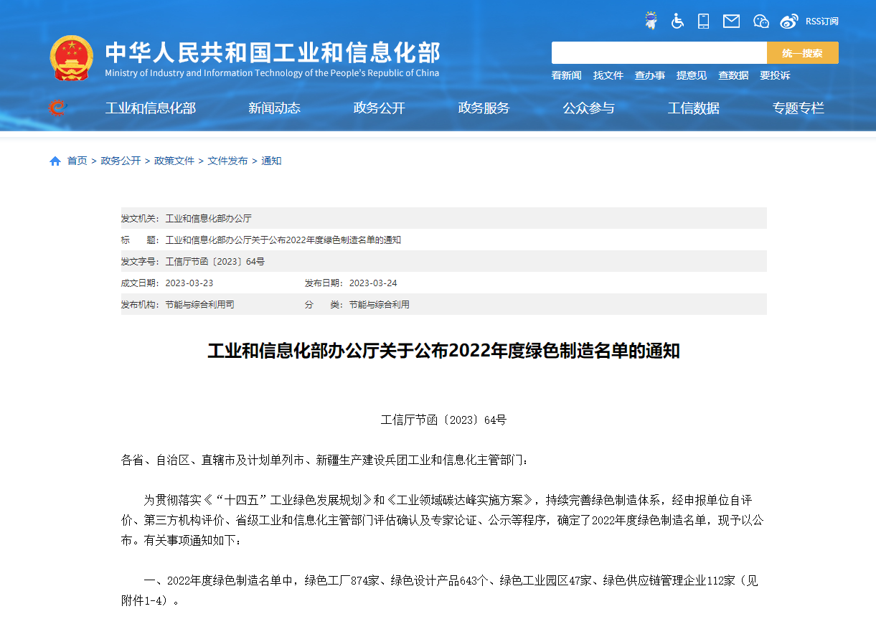This screenshot has width=876, height=619.
Task: Open the 要投诉 quick link
Action: click(775, 75)
